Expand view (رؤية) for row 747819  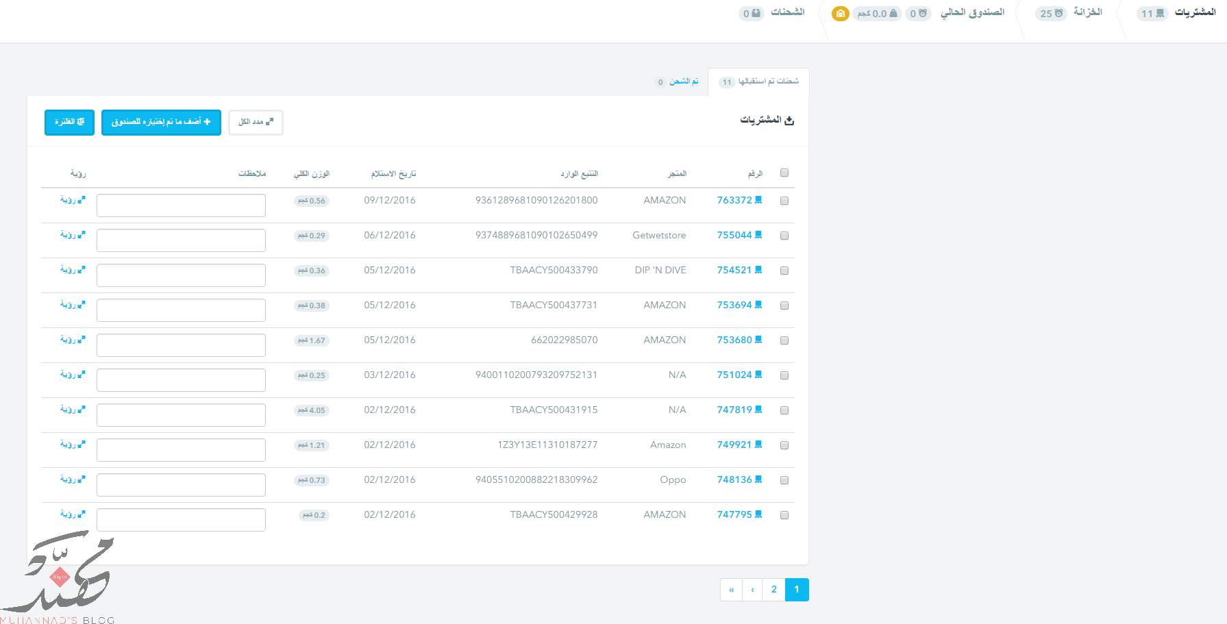pos(73,409)
